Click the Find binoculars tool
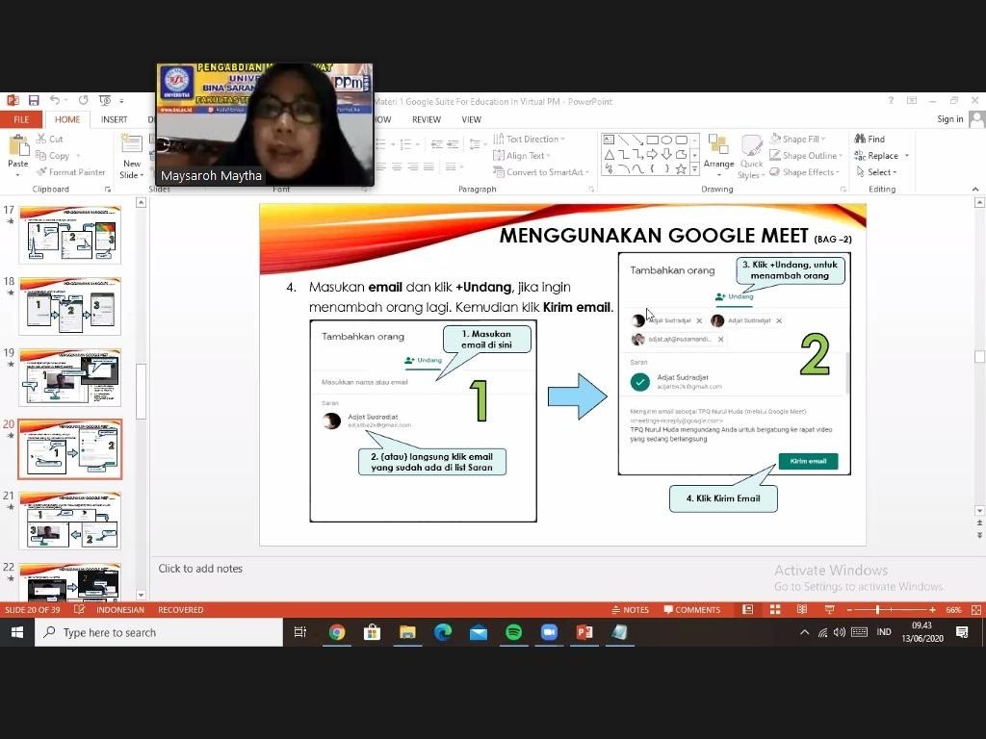 869,139
